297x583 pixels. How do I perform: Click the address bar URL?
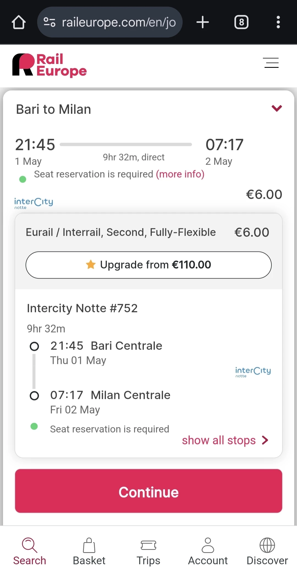tap(119, 22)
